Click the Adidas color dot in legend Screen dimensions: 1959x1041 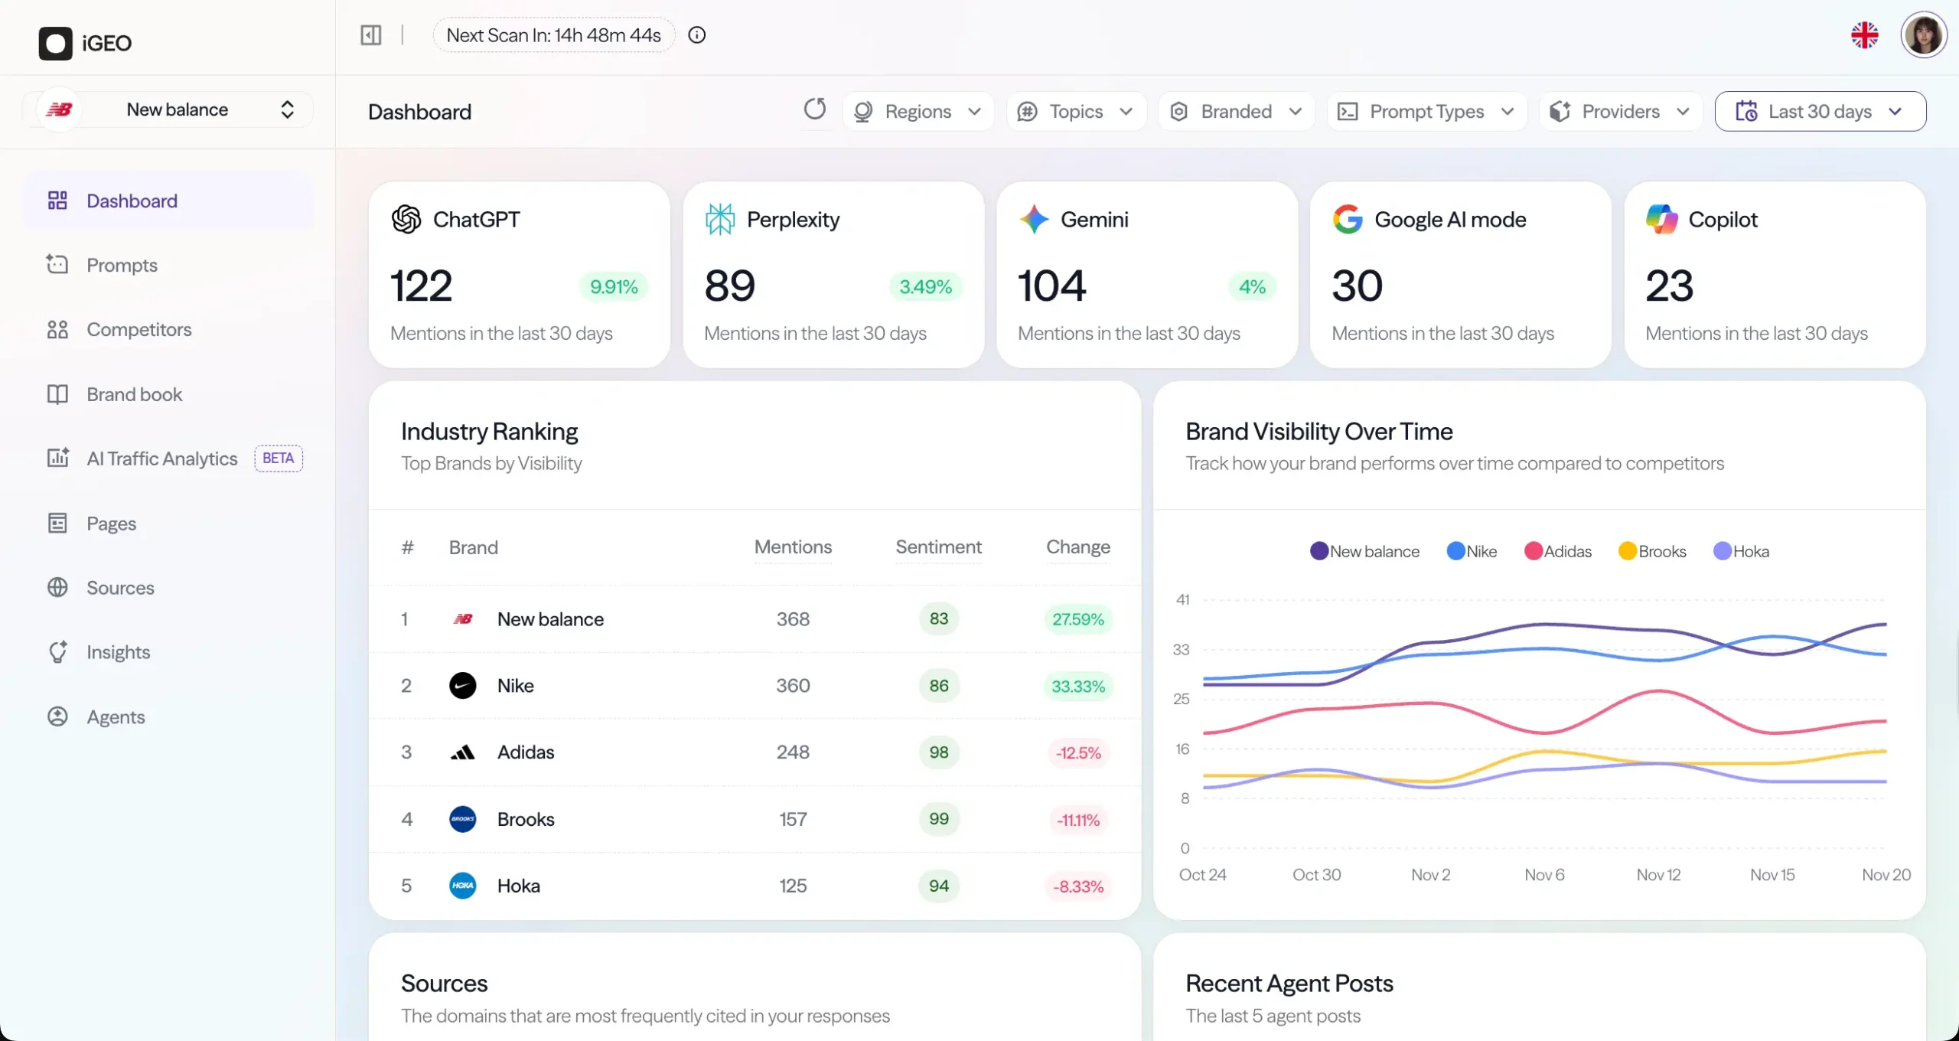tap(1533, 551)
